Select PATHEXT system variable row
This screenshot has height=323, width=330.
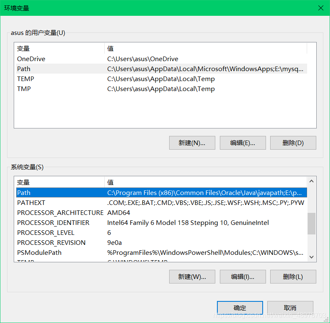click(x=162, y=202)
